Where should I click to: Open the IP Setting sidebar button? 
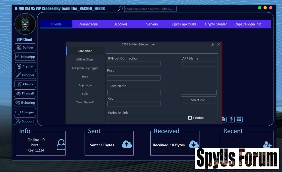coord(25,103)
